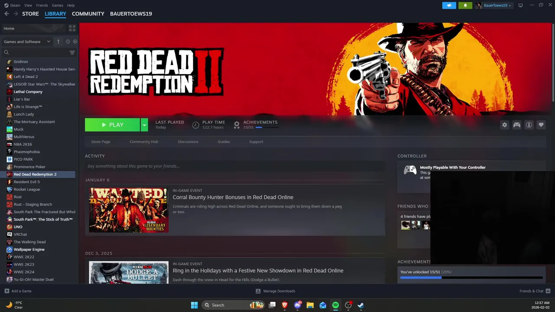This screenshot has width=555, height=312.
Task: Open the BauerToews19 account dropdown
Action: pos(494,5)
